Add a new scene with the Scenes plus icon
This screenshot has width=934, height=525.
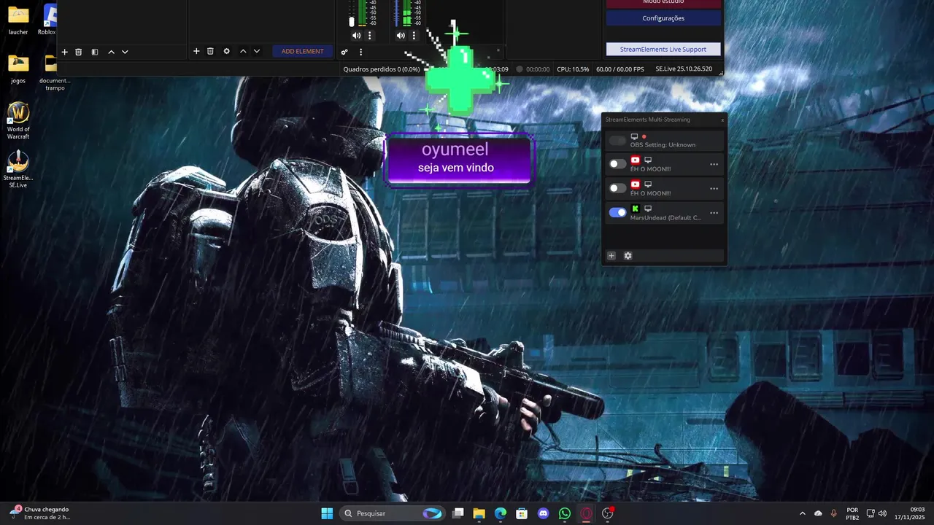pos(64,52)
